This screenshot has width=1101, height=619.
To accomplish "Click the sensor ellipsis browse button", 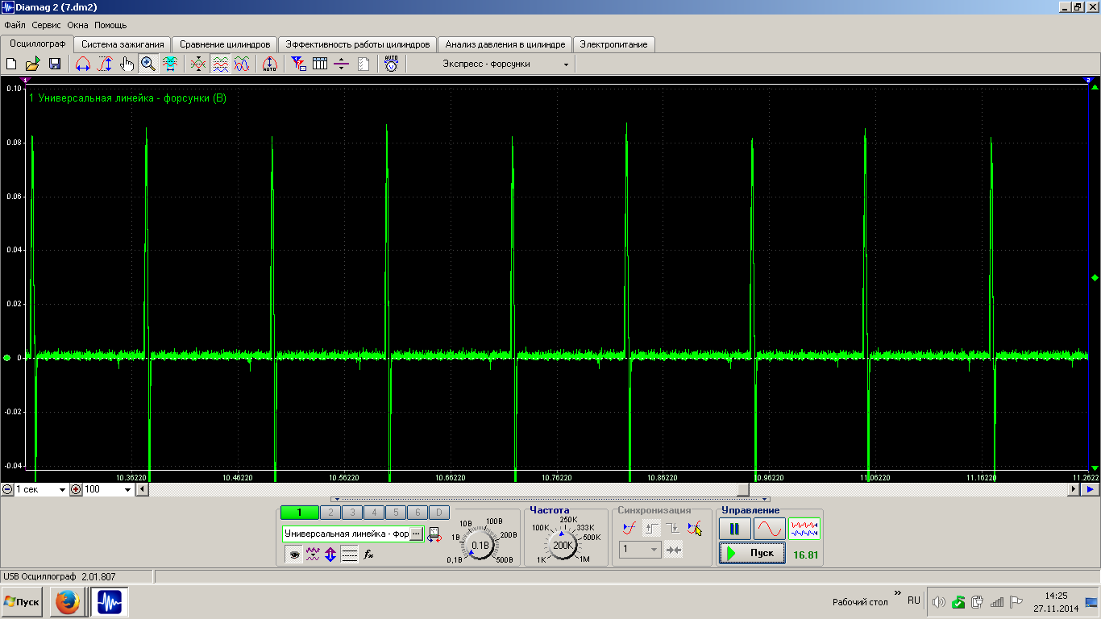I will pyautogui.click(x=416, y=534).
